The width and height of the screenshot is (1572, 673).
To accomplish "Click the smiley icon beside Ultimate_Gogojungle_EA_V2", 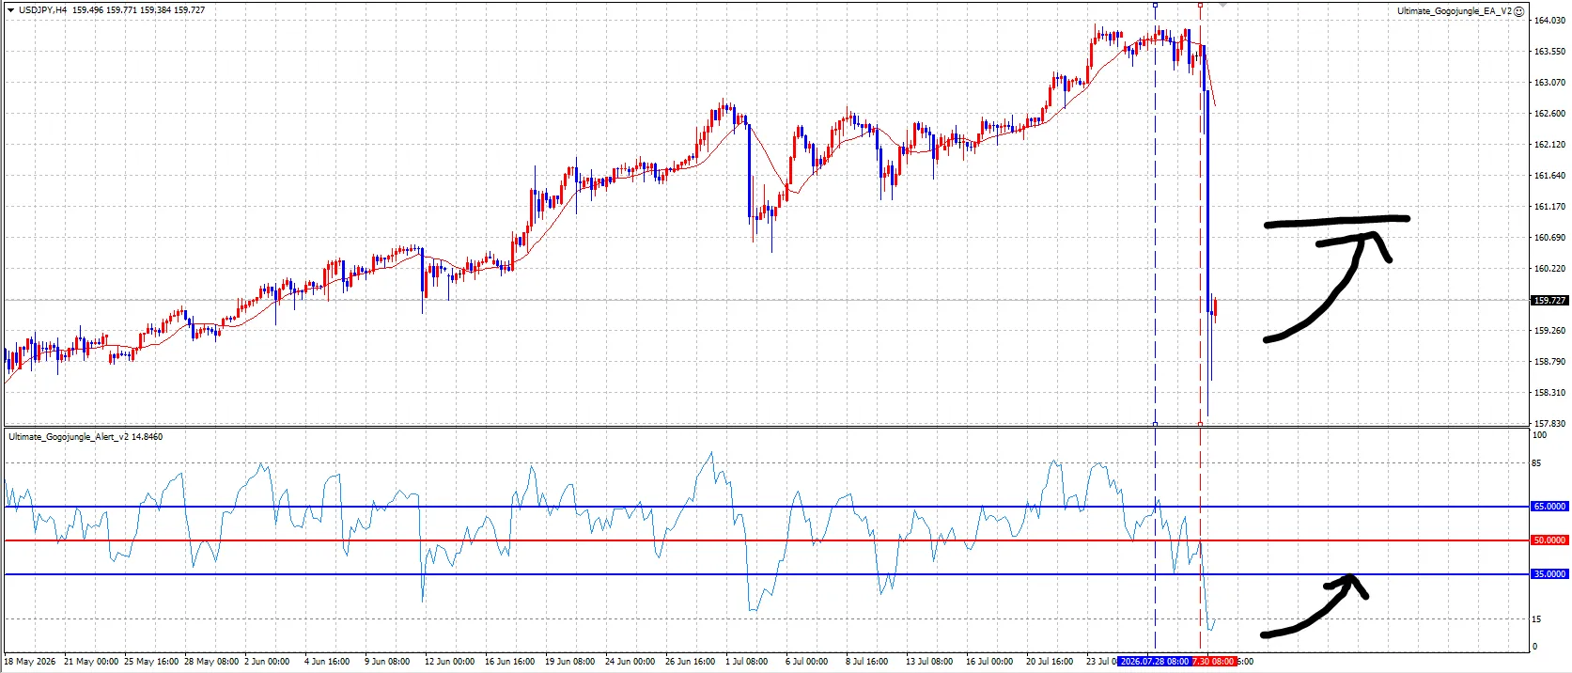I will 1519,11.
